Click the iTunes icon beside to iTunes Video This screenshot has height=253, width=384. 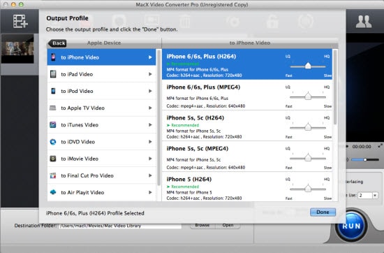(x=53, y=125)
